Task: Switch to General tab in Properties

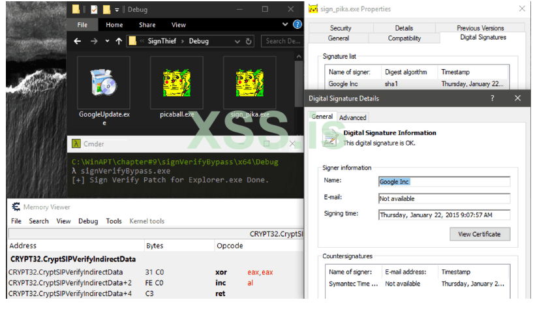Action: pyautogui.click(x=339, y=38)
